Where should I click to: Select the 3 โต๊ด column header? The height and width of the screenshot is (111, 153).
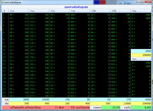pyautogui.click(x=121, y=11)
